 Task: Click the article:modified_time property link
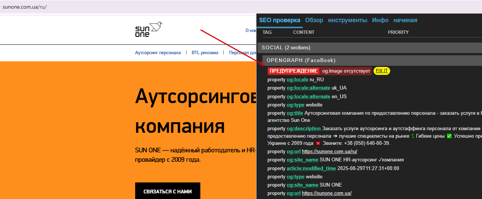pos(311,169)
